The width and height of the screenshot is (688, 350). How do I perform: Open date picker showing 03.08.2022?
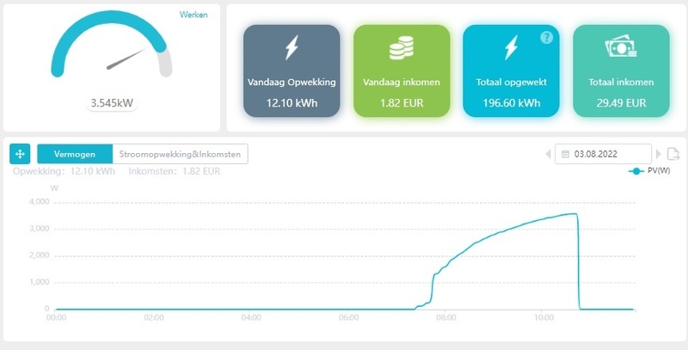(603, 154)
